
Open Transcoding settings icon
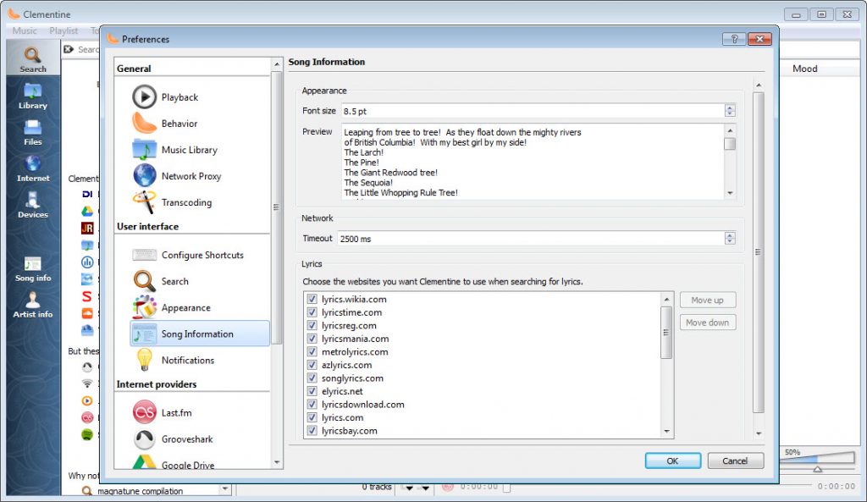(x=144, y=202)
